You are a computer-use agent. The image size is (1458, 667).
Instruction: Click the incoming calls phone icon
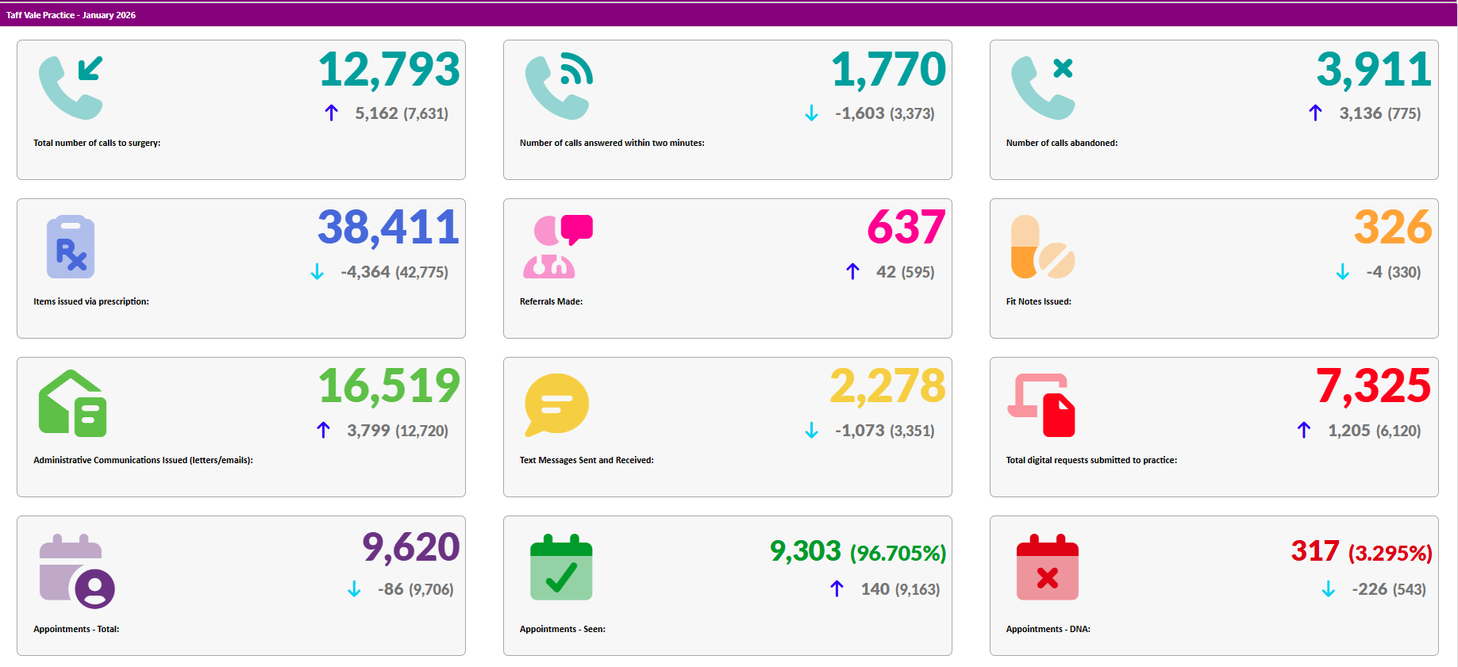[71, 87]
